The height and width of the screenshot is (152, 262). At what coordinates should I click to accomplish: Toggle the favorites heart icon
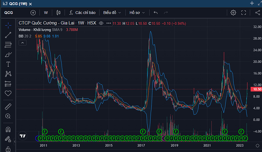[8, 93]
